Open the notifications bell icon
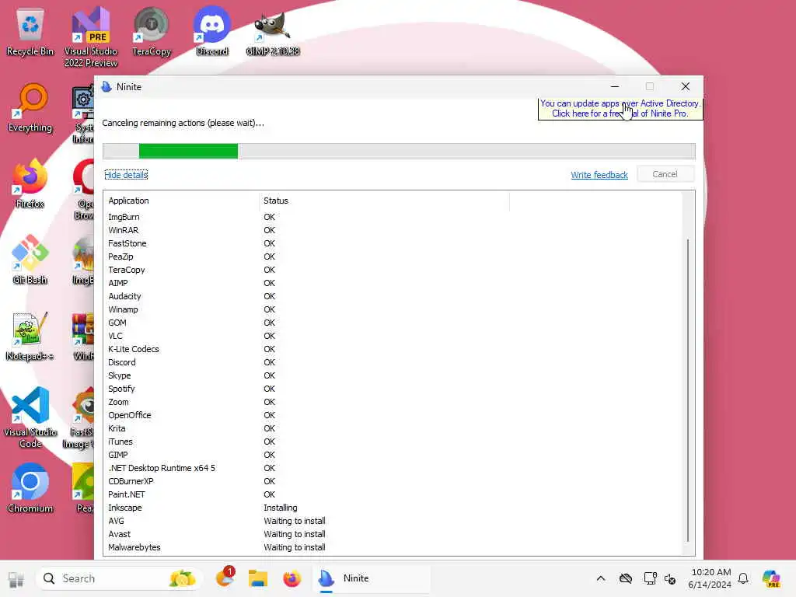Viewport: 796px width, 597px height. pos(743,578)
